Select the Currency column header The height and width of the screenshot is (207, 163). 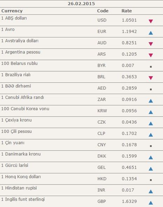point(12,11)
